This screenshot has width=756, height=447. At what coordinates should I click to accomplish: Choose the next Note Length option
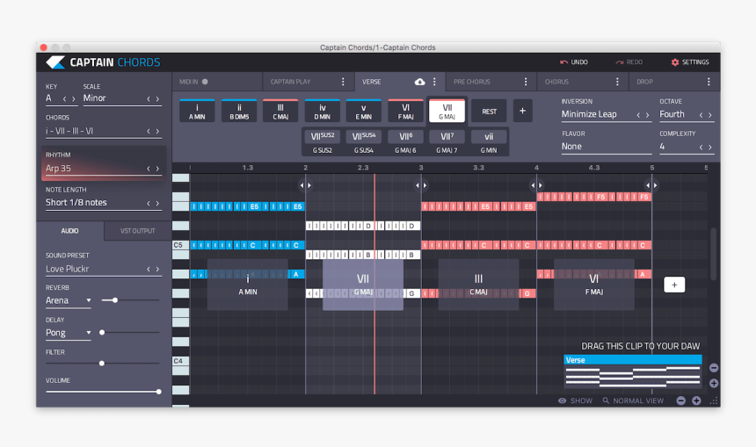click(x=157, y=203)
